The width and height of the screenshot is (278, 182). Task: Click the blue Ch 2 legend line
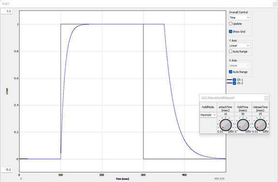pyautogui.click(x=230, y=83)
